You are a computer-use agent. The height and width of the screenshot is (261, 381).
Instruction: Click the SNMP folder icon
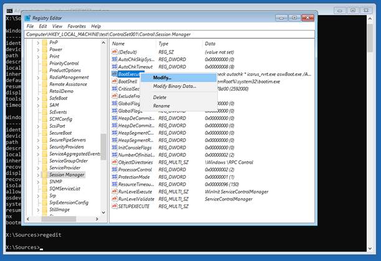(x=45, y=181)
